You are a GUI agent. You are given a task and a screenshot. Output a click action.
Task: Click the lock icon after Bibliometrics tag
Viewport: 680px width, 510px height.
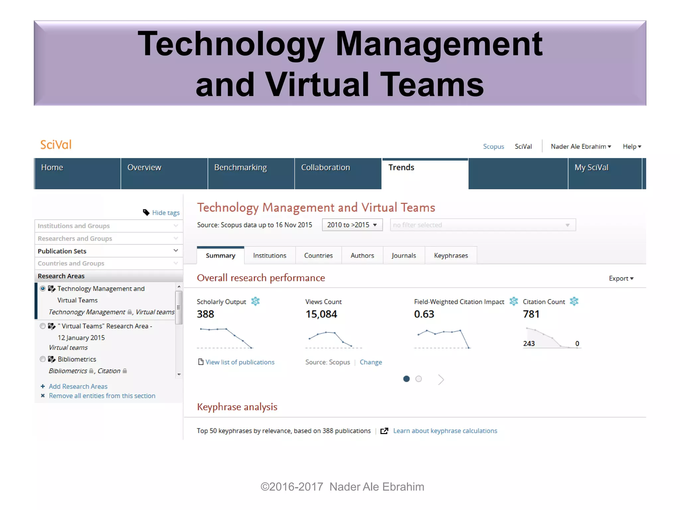[x=91, y=371]
